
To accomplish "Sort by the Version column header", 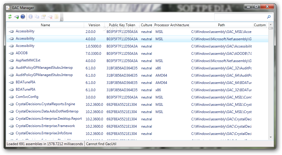I will click(x=94, y=25).
